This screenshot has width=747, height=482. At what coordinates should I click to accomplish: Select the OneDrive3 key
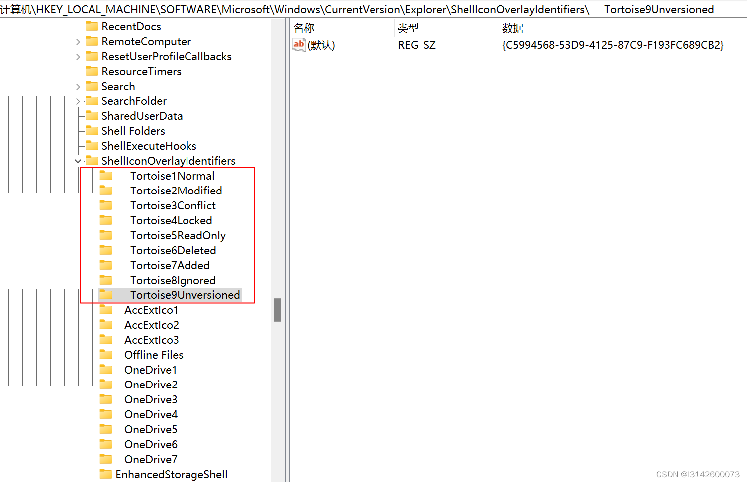(151, 399)
